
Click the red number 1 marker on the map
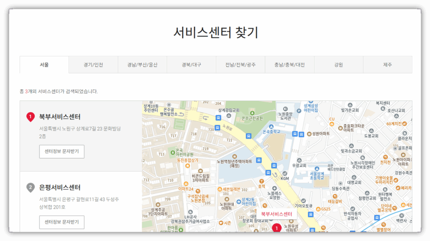coord(277,228)
